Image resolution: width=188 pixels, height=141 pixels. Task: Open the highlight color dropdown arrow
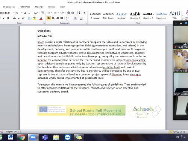(x=38, y=18)
